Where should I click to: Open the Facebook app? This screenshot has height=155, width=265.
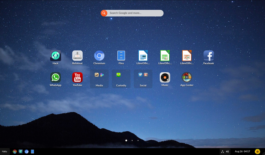(x=208, y=56)
